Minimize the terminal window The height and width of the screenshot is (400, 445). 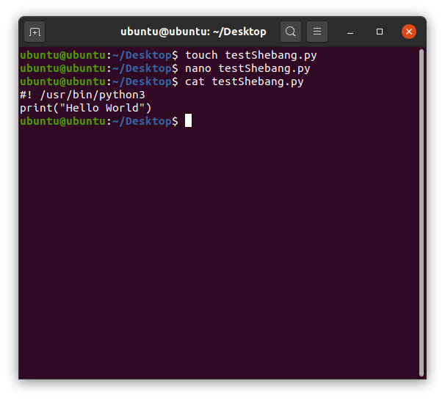(350, 32)
